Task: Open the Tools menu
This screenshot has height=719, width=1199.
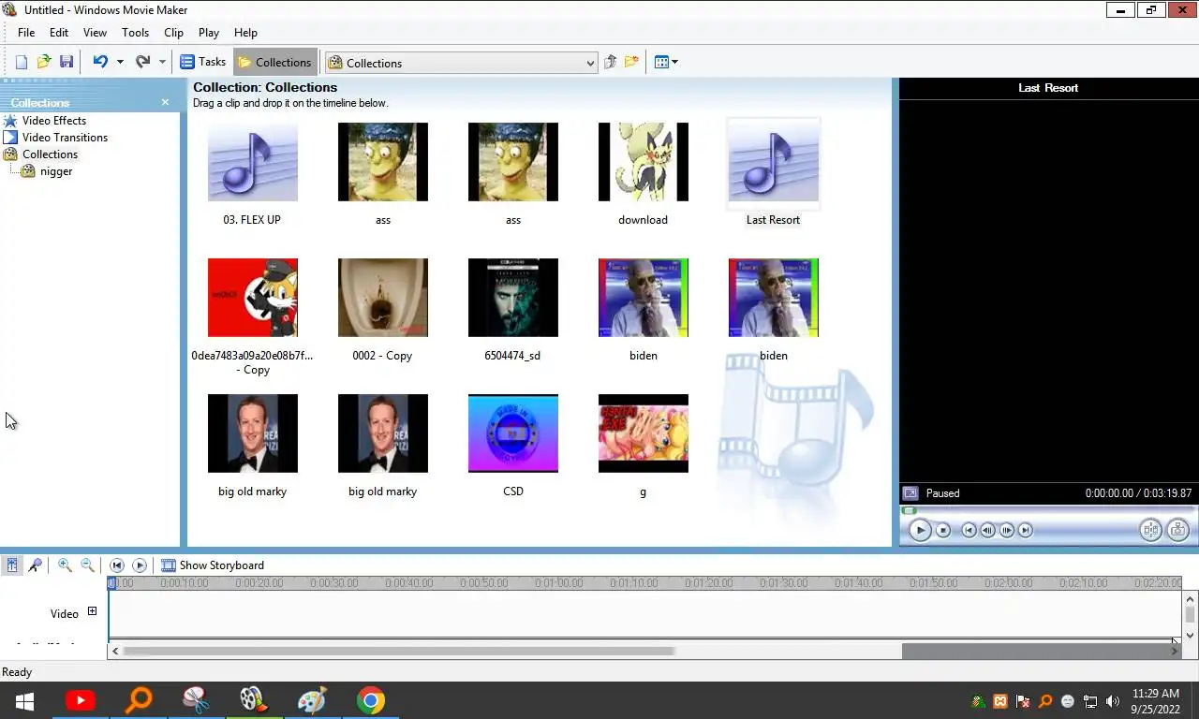Action: pos(135,32)
